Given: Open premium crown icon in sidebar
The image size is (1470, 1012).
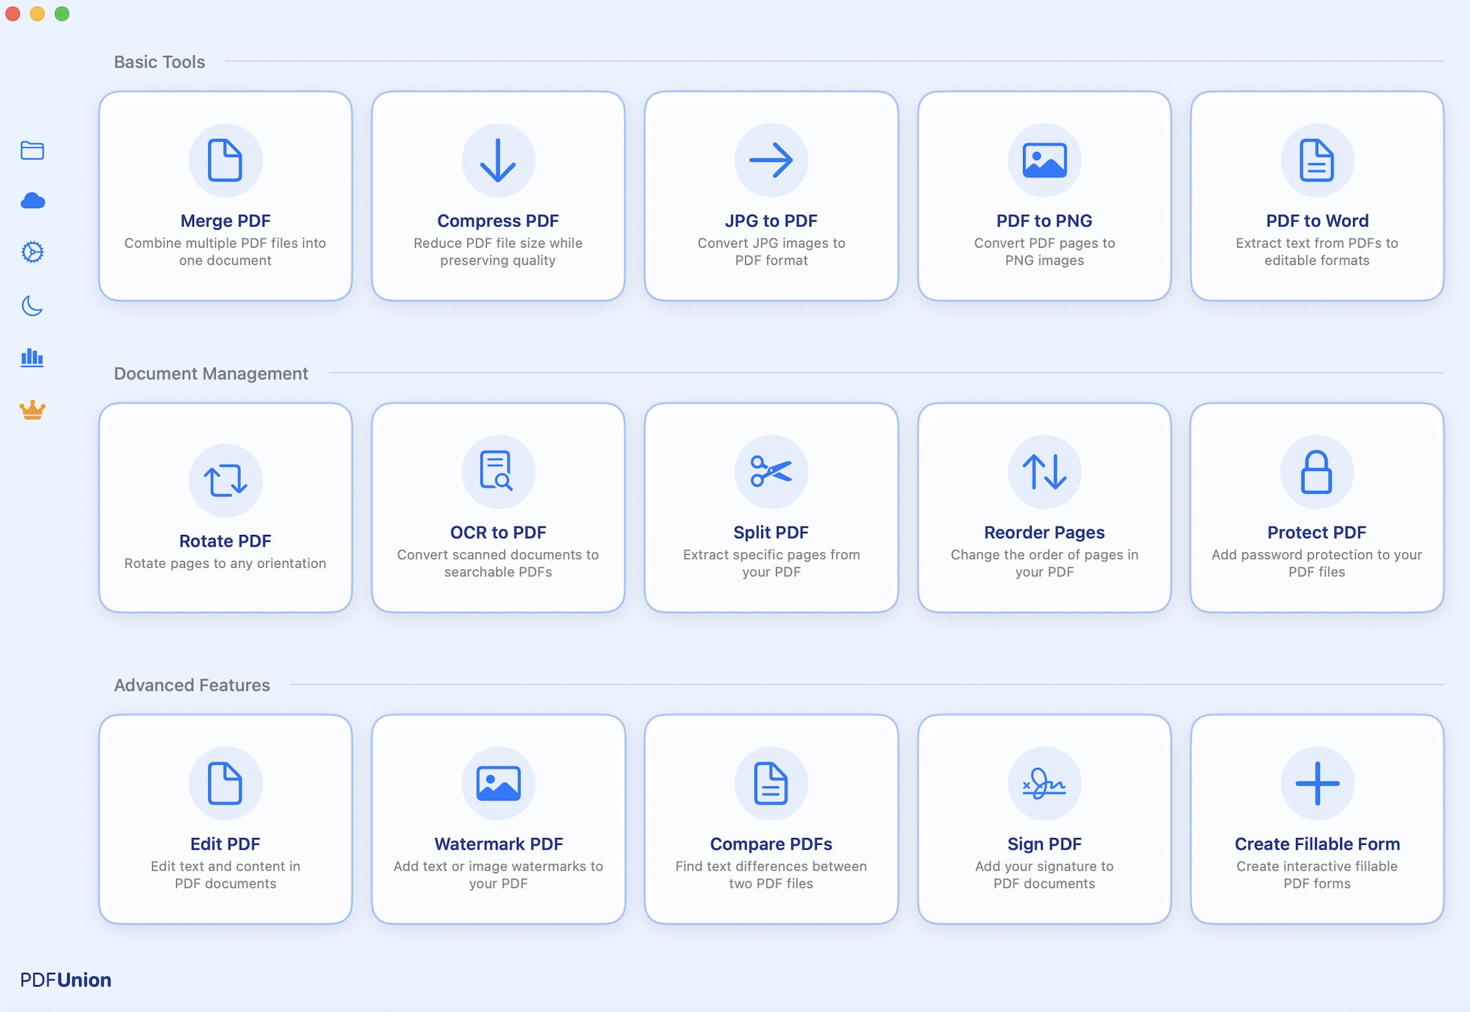Looking at the screenshot, I should pyautogui.click(x=32, y=410).
